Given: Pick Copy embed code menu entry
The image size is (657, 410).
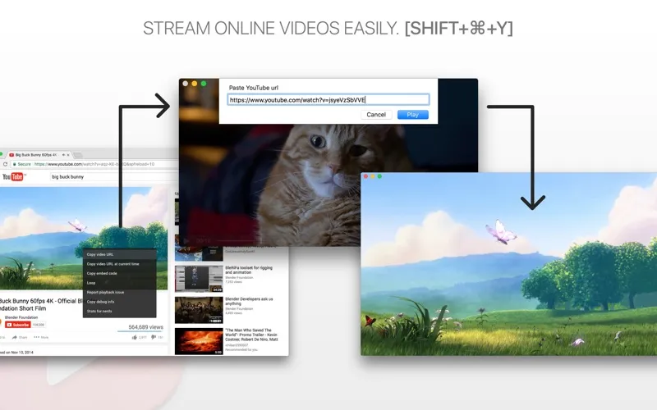Looking at the screenshot, I should (x=103, y=273).
